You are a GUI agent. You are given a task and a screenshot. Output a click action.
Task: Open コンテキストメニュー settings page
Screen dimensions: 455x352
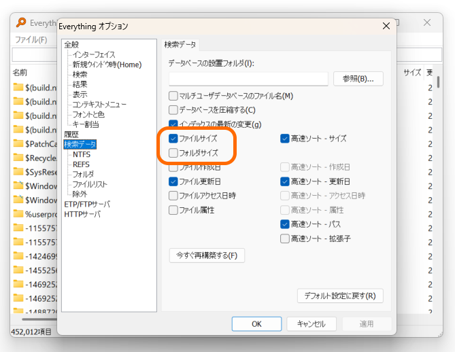pyautogui.click(x=99, y=105)
